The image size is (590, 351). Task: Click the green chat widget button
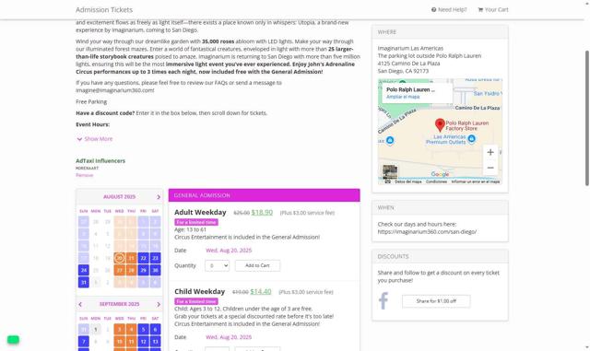click(x=13, y=340)
